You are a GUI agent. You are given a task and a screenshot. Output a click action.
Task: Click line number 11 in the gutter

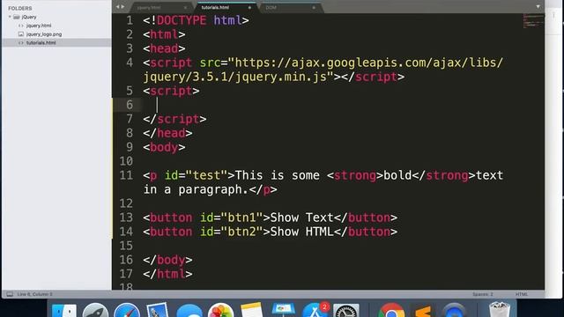(x=126, y=175)
